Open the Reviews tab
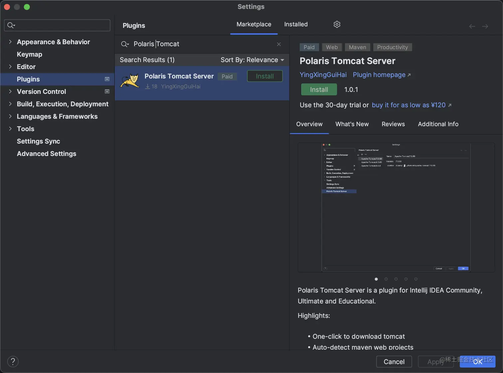Screen dimensions: 503x373 [x=393, y=124]
